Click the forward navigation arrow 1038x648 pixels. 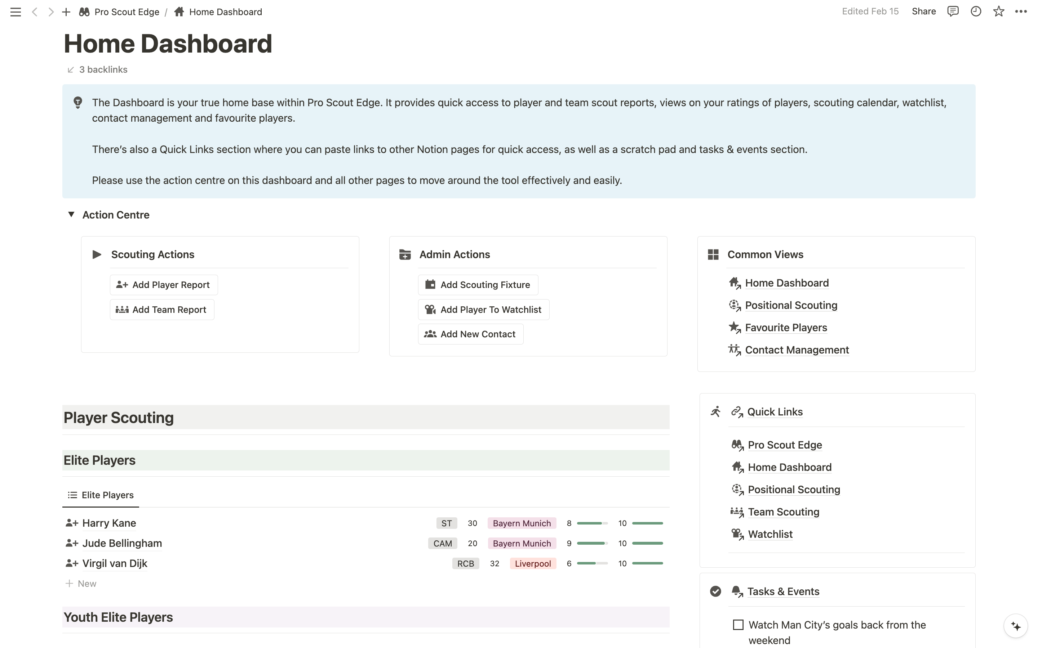tap(51, 12)
